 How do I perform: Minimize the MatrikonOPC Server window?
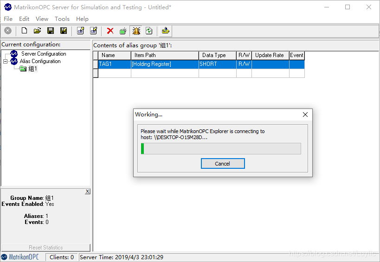click(x=327, y=7)
